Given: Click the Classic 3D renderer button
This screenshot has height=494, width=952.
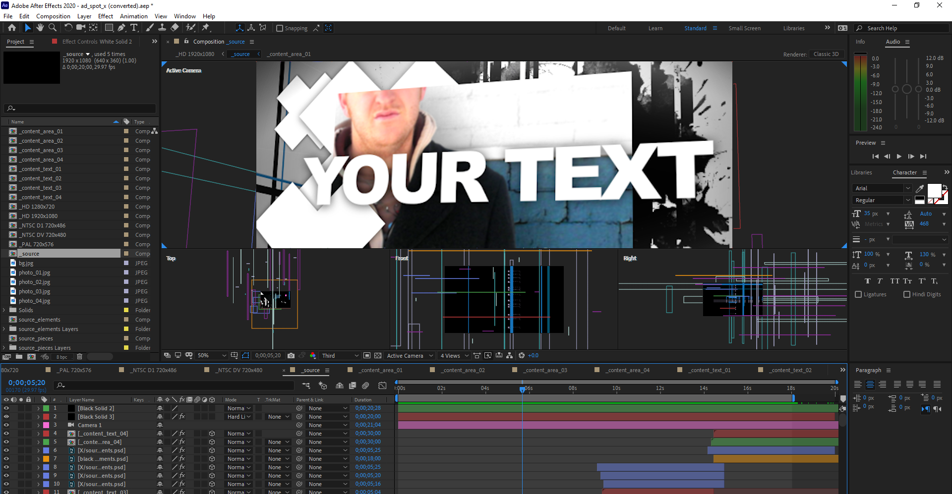Looking at the screenshot, I should (x=826, y=54).
